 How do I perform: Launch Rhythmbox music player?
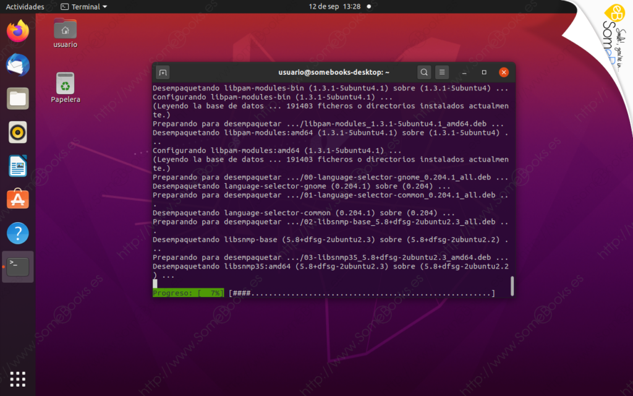[x=18, y=132]
